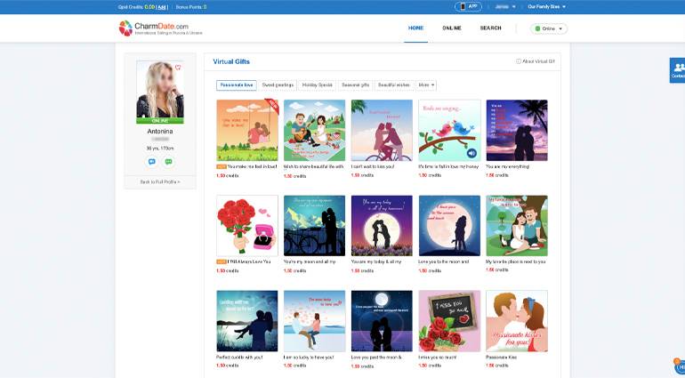Switch to the Seasonal gifts tab
Image resolution: width=685 pixels, height=378 pixels.
click(x=355, y=85)
